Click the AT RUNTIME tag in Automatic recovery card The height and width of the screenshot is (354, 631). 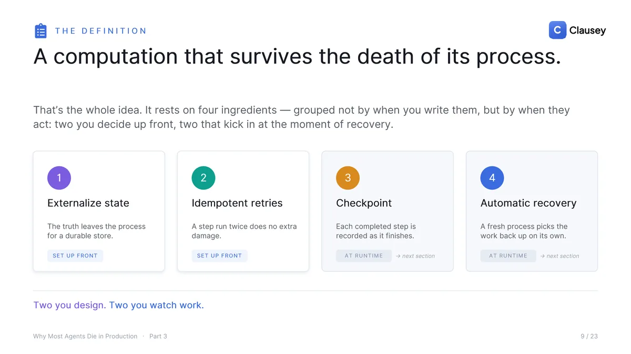coord(508,256)
